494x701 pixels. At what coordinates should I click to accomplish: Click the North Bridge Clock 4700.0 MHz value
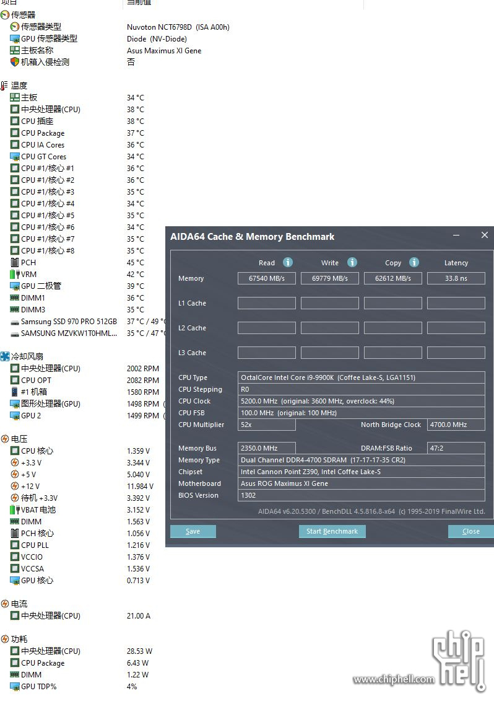(x=456, y=425)
